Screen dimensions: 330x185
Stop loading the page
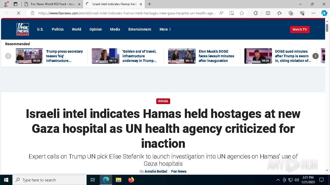tap(19, 13)
